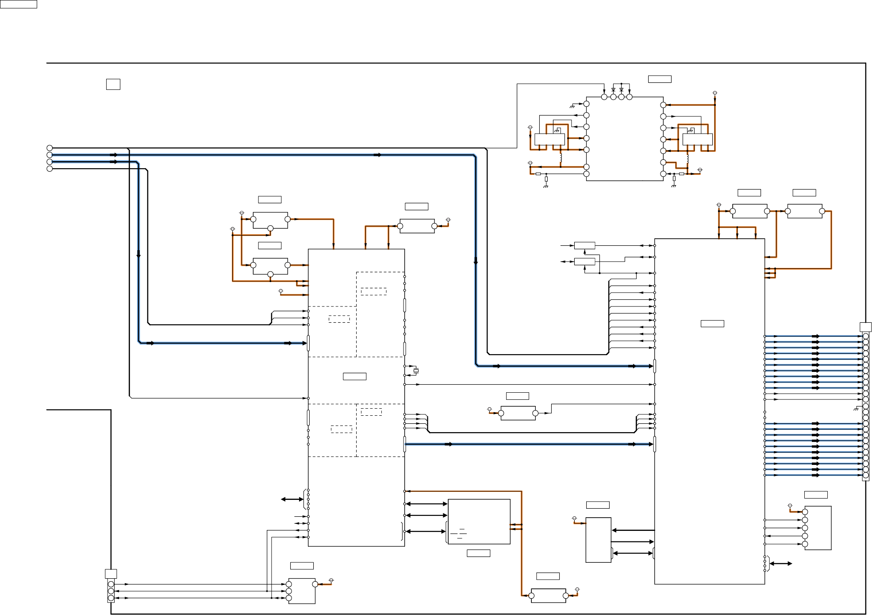The width and height of the screenshot is (872, 615).
Task: Click empty label box in window's top-left corner
Action: pyautogui.click(x=18, y=4)
